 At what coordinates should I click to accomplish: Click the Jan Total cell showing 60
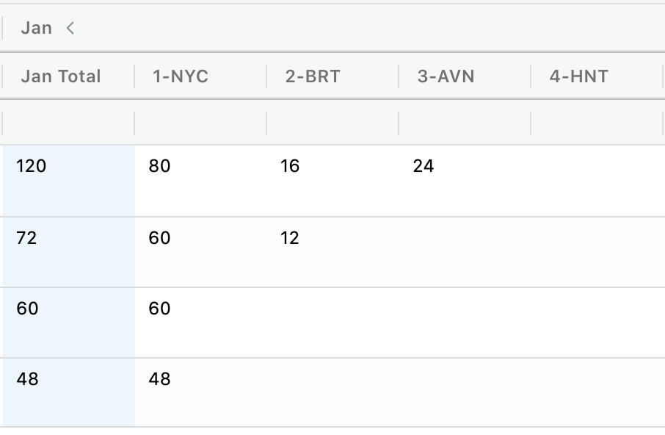point(27,309)
